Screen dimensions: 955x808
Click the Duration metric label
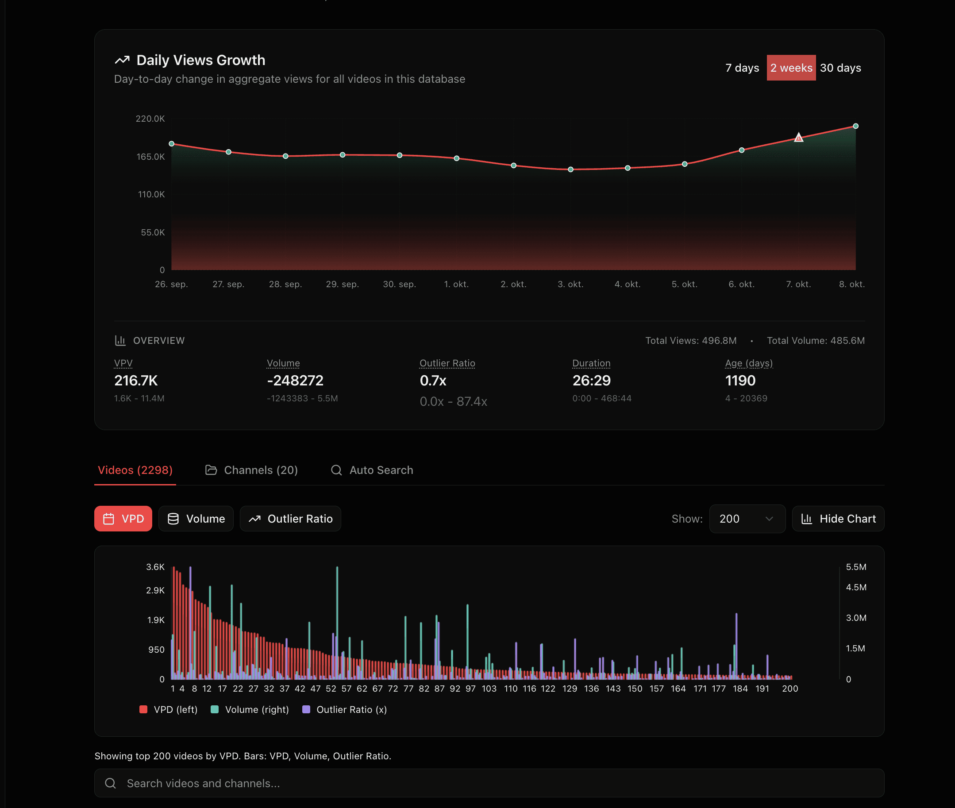tap(591, 363)
